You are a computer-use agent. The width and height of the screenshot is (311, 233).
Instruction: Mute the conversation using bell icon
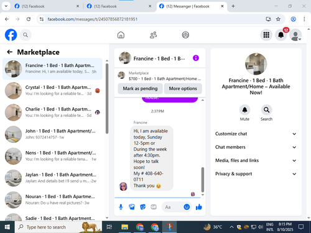pos(244,110)
